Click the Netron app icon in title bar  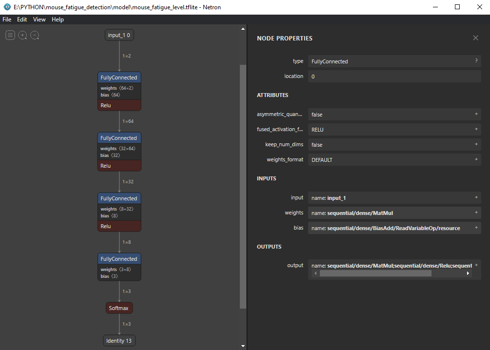click(7, 7)
